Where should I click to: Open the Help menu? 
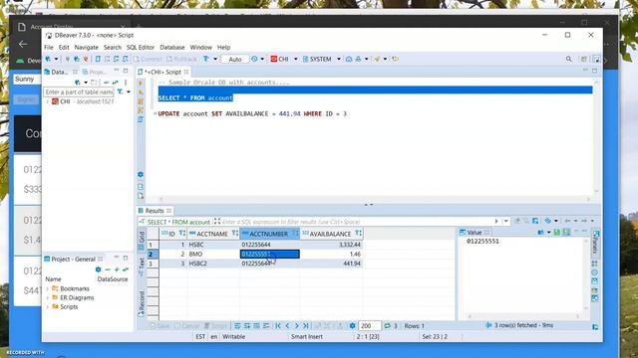click(x=223, y=47)
